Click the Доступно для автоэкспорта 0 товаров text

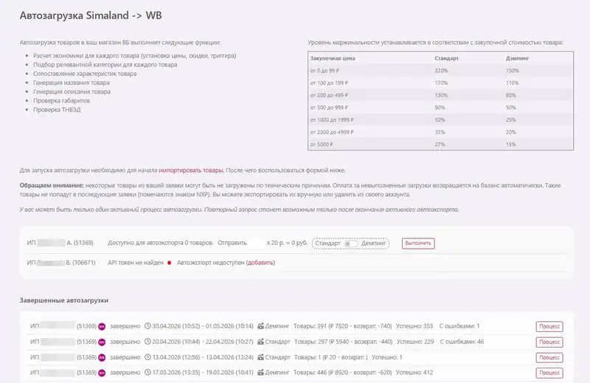pyautogui.click(x=161, y=243)
